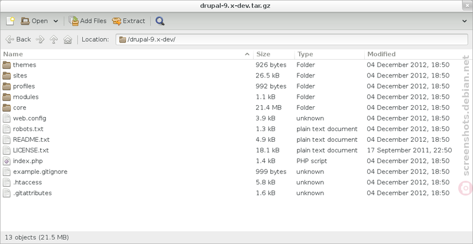
Task: Click the .gitattributes file name
Action: click(33, 193)
